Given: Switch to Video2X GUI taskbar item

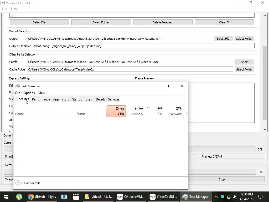Looking at the screenshot, I should [x=163, y=197].
